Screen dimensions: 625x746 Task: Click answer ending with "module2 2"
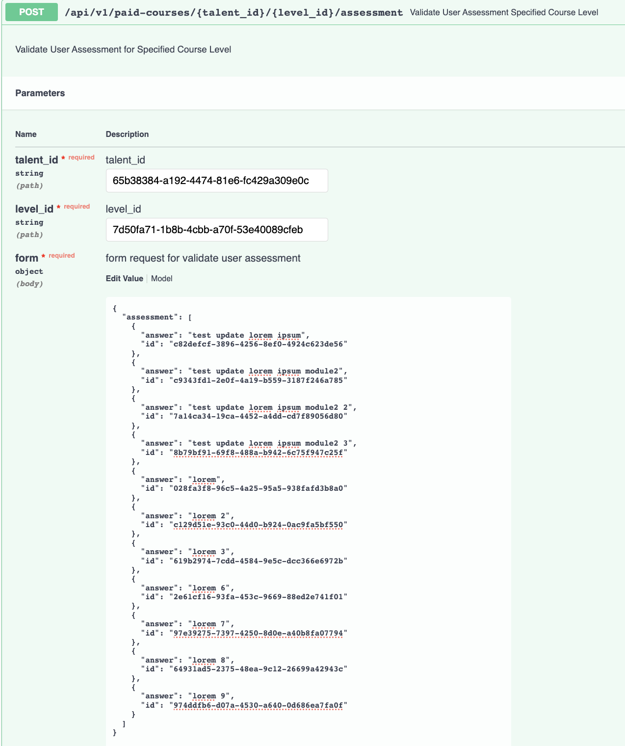click(249, 407)
